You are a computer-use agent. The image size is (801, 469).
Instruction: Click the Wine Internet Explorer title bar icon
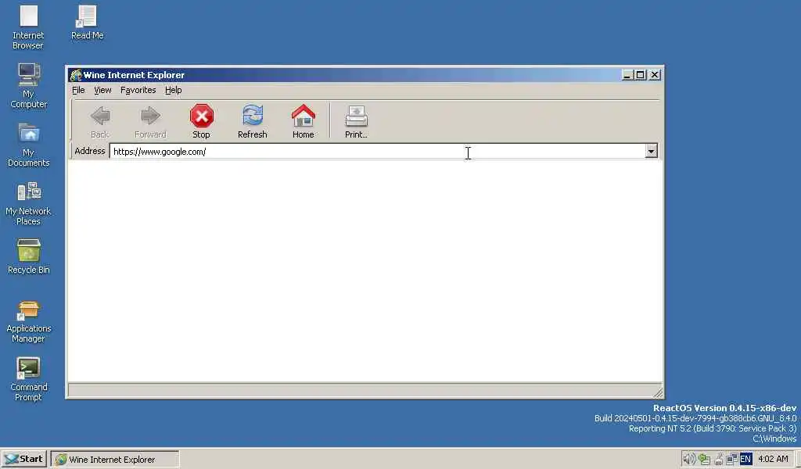(x=76, y=75)
